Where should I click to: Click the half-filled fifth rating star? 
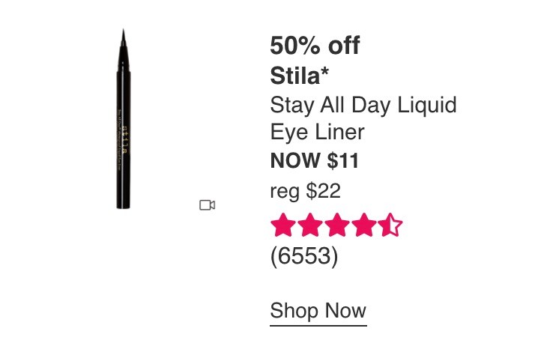tap(390, 225)
